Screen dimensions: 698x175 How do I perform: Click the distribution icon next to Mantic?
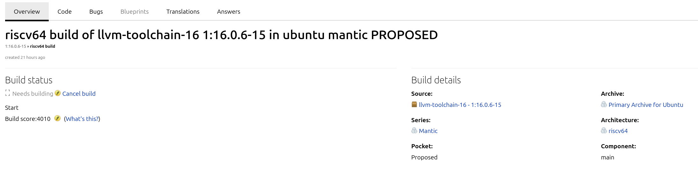pyautogui.click(x=414, y=130)
